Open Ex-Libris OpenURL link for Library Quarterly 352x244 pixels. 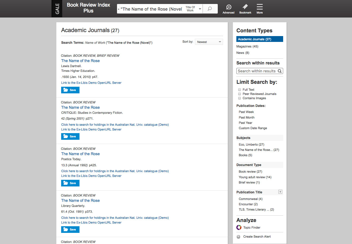point(91,223)
